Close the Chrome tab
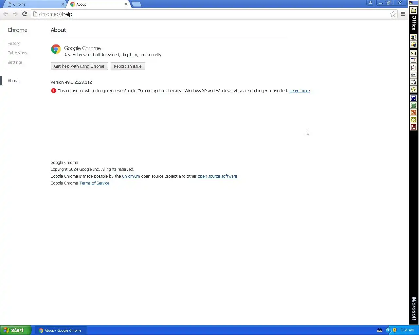 tap(63, 4)
